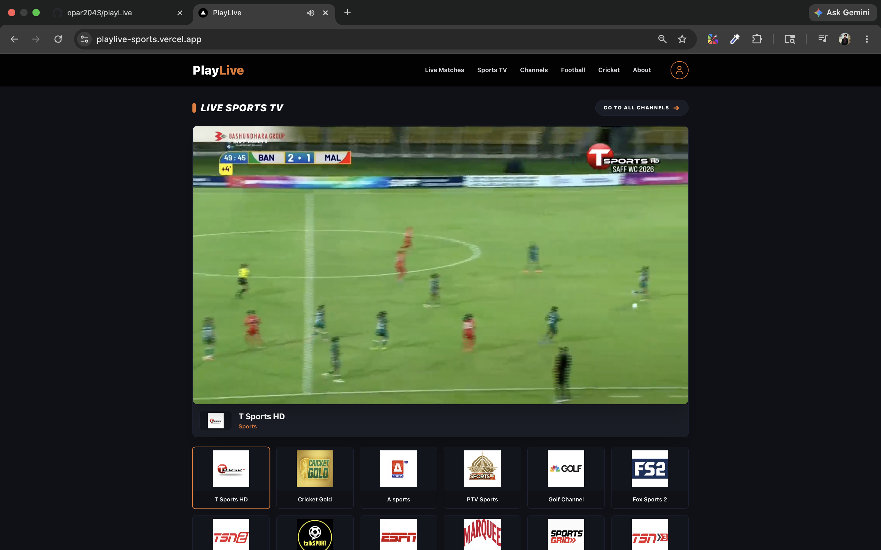Open the media controls icon

coord(823,38)
